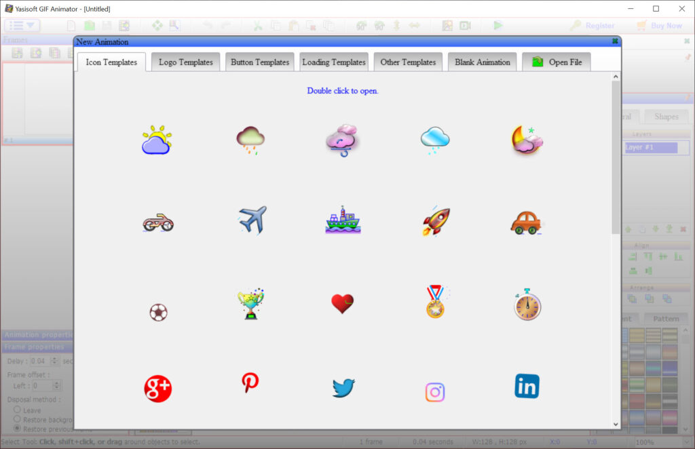This screenshot has height=449, width=695.
Task: Open the zoom 100% dropdown in status bar
Action: tap(687, 442)
